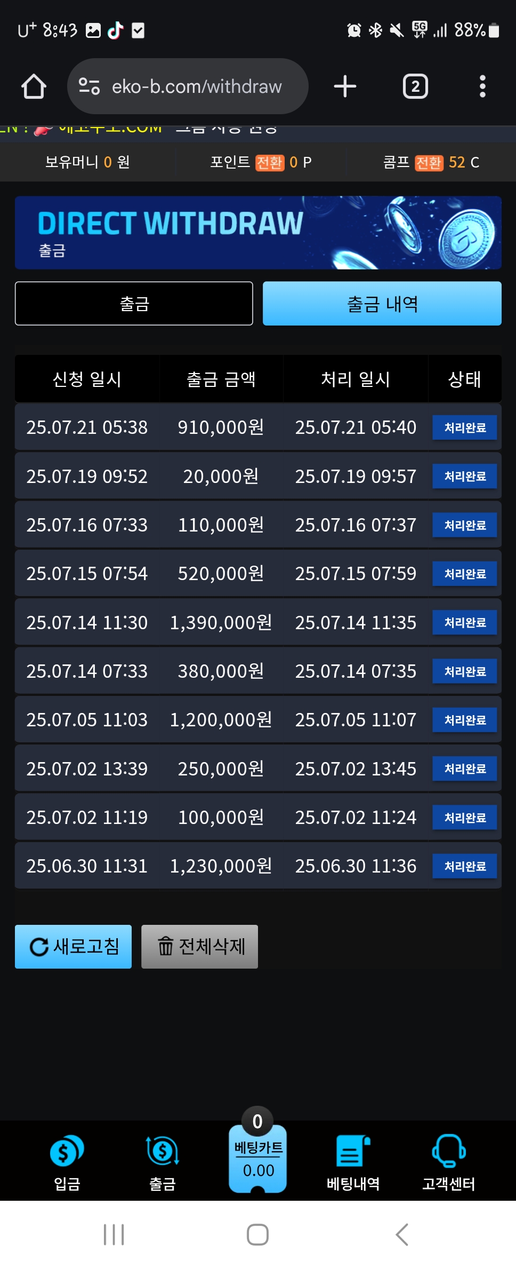Click 처리완료 status for 910,000원 withdrawal
The width and height of the screenshot is (516, 1268).
point(465,427)
